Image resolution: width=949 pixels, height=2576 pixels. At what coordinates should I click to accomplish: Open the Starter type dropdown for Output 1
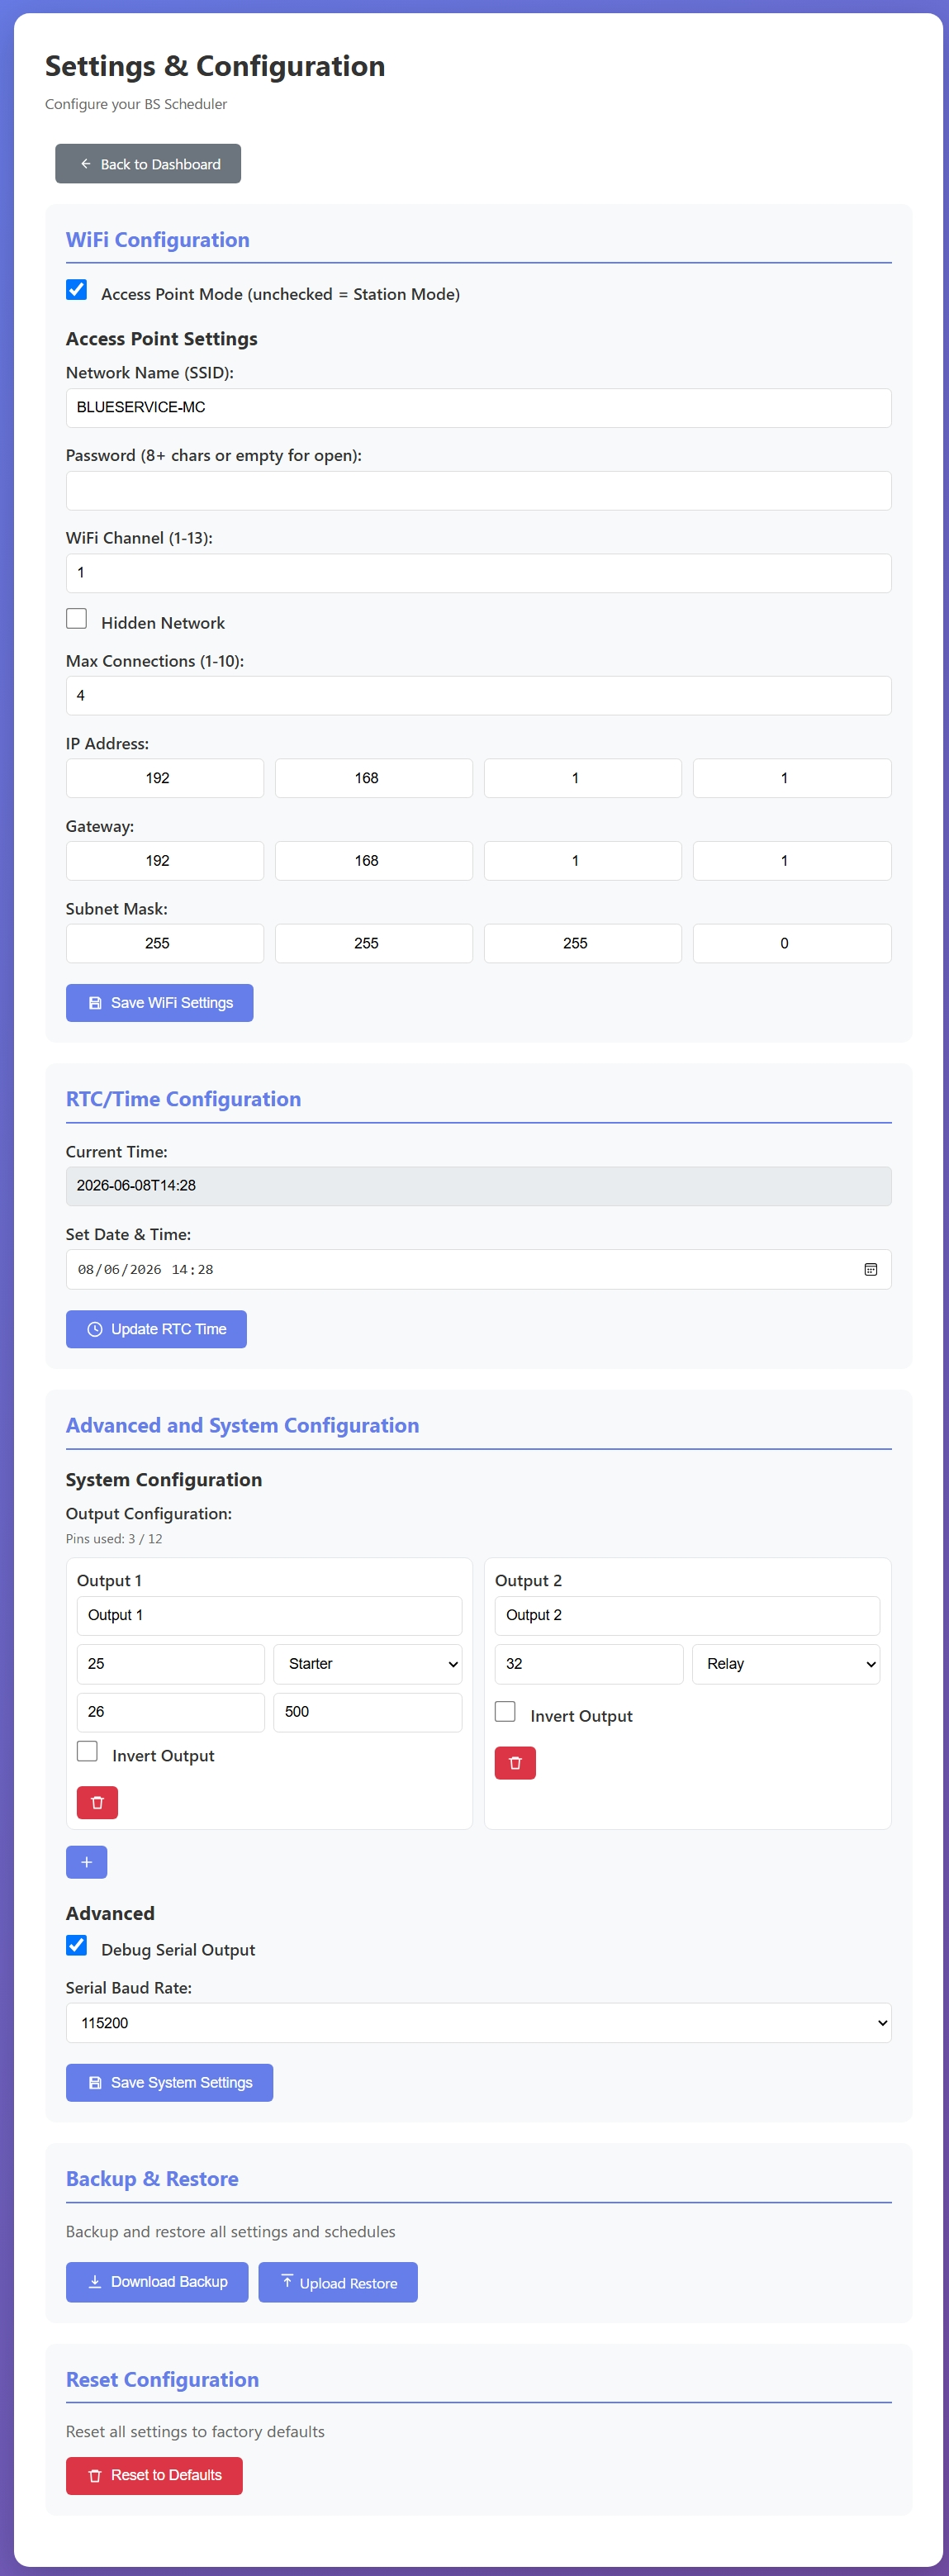click(x=367, y=1664)
